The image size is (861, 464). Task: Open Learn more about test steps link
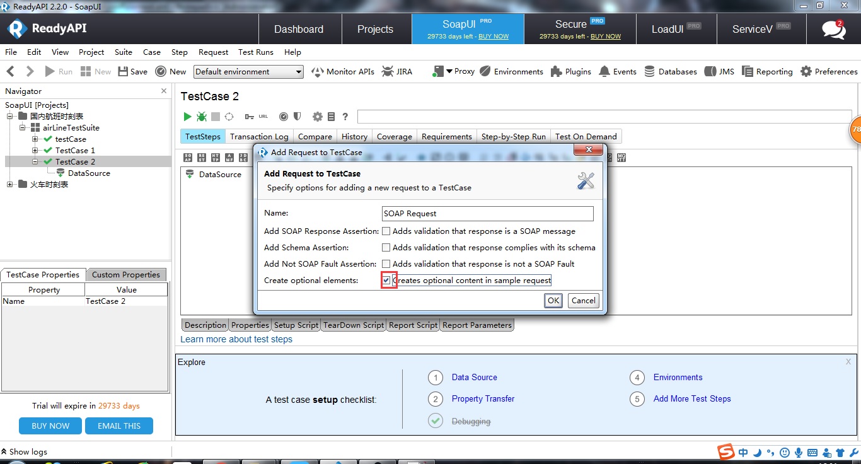point(236,339)
